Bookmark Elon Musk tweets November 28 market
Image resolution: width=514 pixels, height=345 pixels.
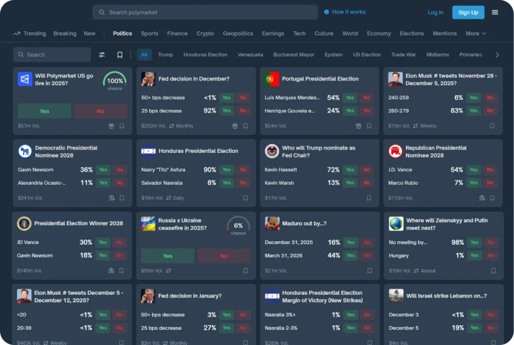click(492, 126)
